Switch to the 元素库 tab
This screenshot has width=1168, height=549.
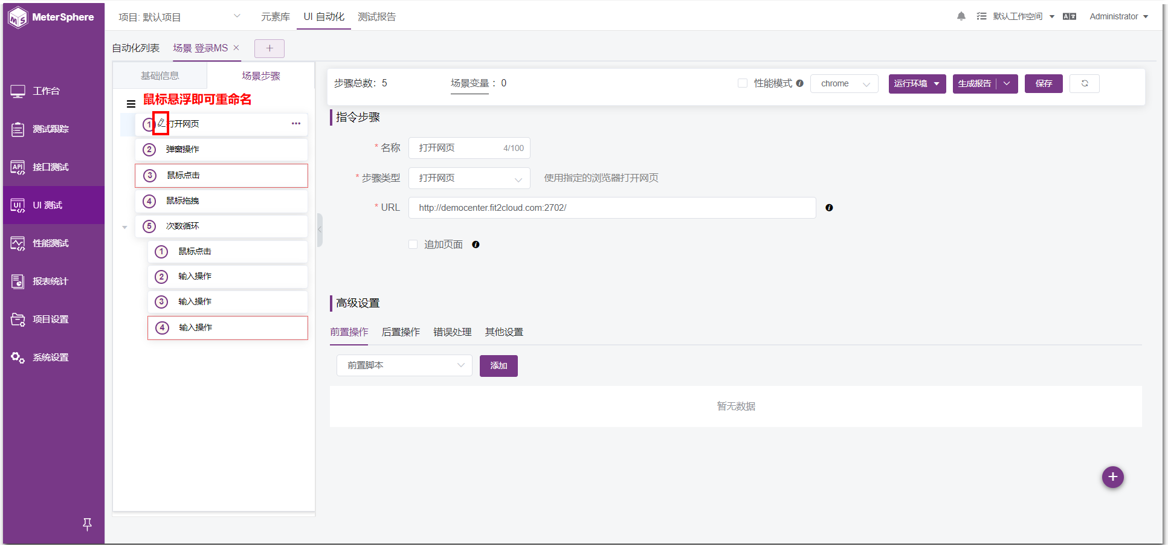[276, 17]
